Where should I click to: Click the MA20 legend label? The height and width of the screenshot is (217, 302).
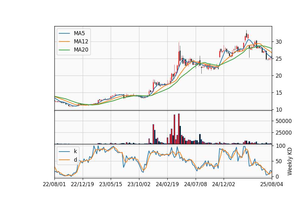[x=81, y=50]
